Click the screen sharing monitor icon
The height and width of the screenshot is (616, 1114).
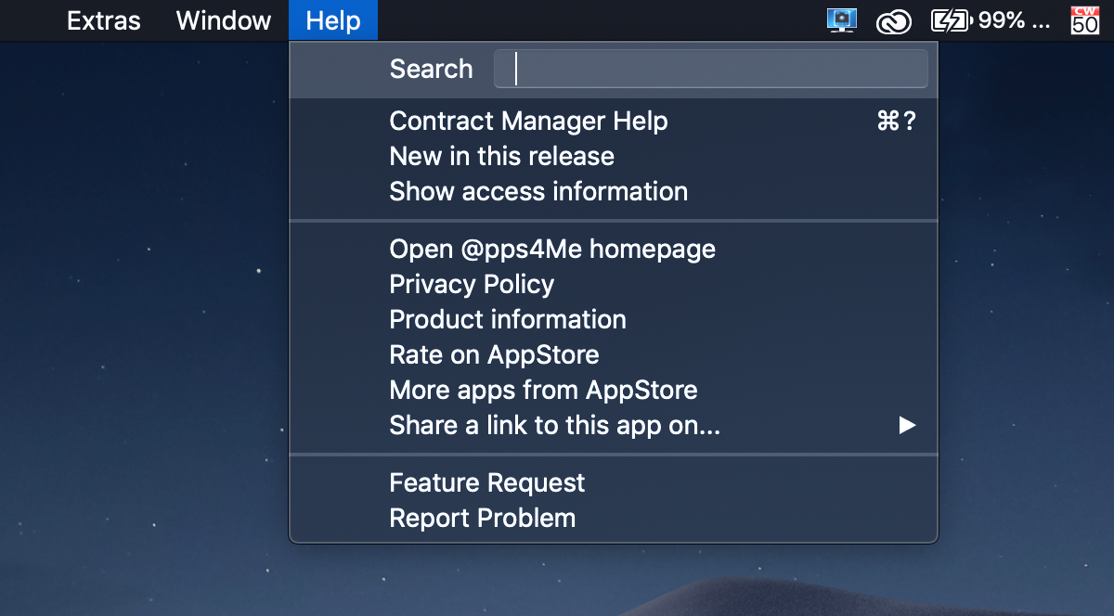(842, 20)
